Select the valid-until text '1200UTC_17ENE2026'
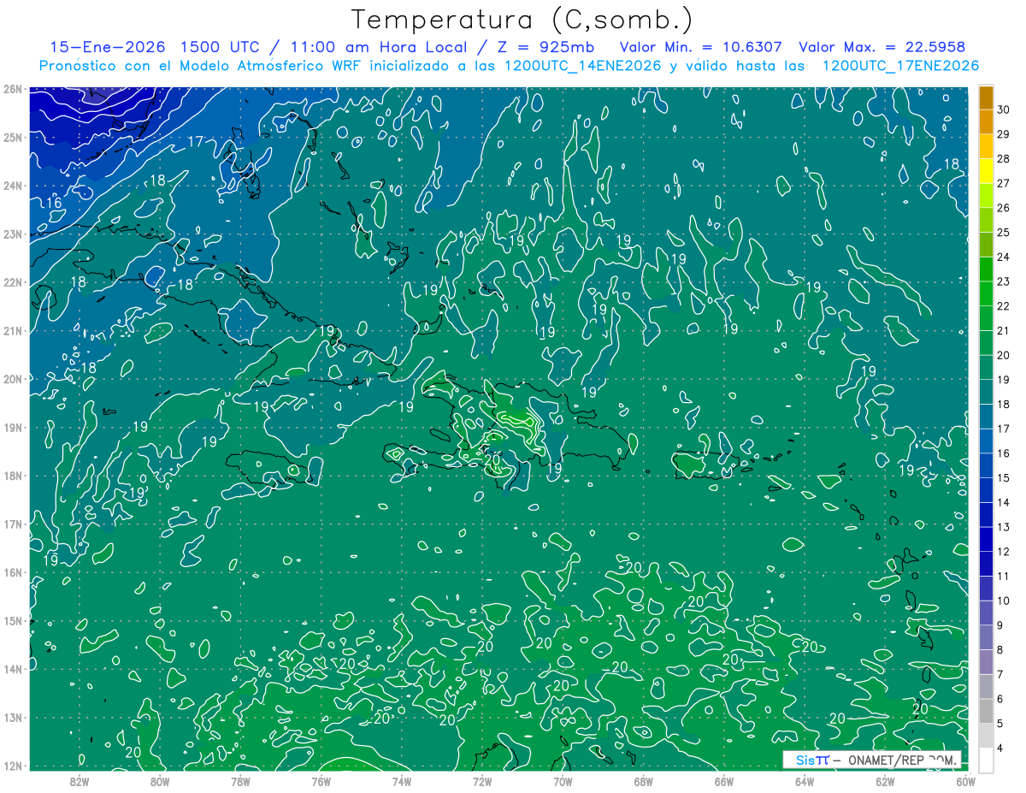Image resolution: width=1026 pixels, height=793 pixels. click(900, 66)
